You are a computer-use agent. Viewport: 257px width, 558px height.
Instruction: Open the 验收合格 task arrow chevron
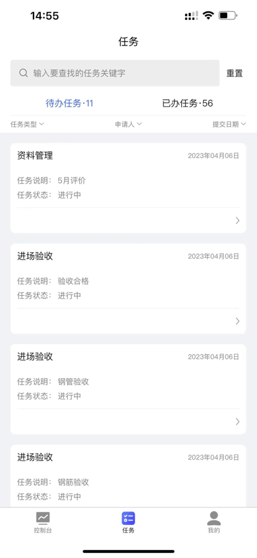tap(238, 321)
